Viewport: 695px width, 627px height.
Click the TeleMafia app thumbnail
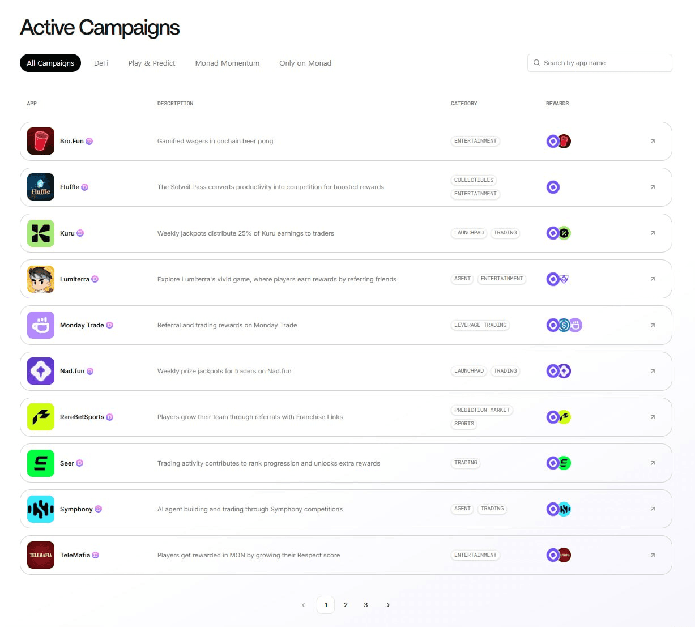[x=41, y=555]
